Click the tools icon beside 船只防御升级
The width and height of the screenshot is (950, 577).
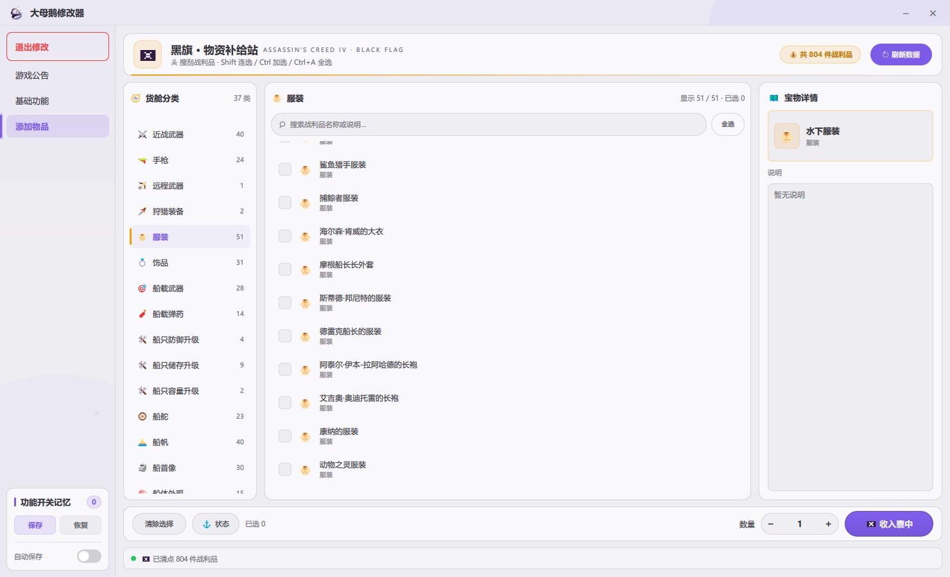[142, 340]
